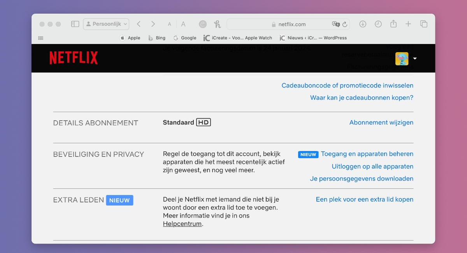Open the Downloads list icon
This screenshot has height=253, width=467.
click(362, 24)
